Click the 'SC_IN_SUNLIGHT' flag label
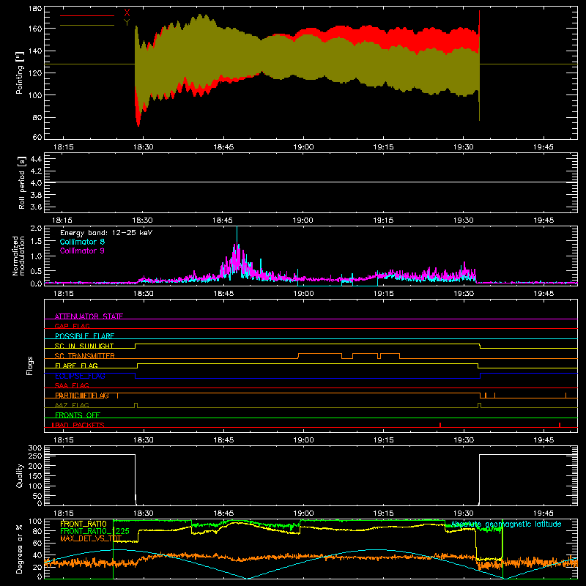This screenshot has width=586, height=586. pyautogui.click(x=84, y=346)
